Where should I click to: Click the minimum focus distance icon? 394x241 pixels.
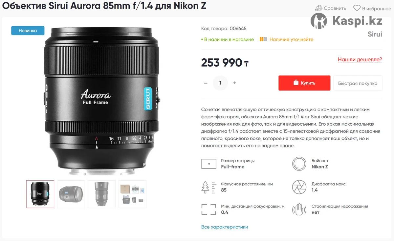209,210
